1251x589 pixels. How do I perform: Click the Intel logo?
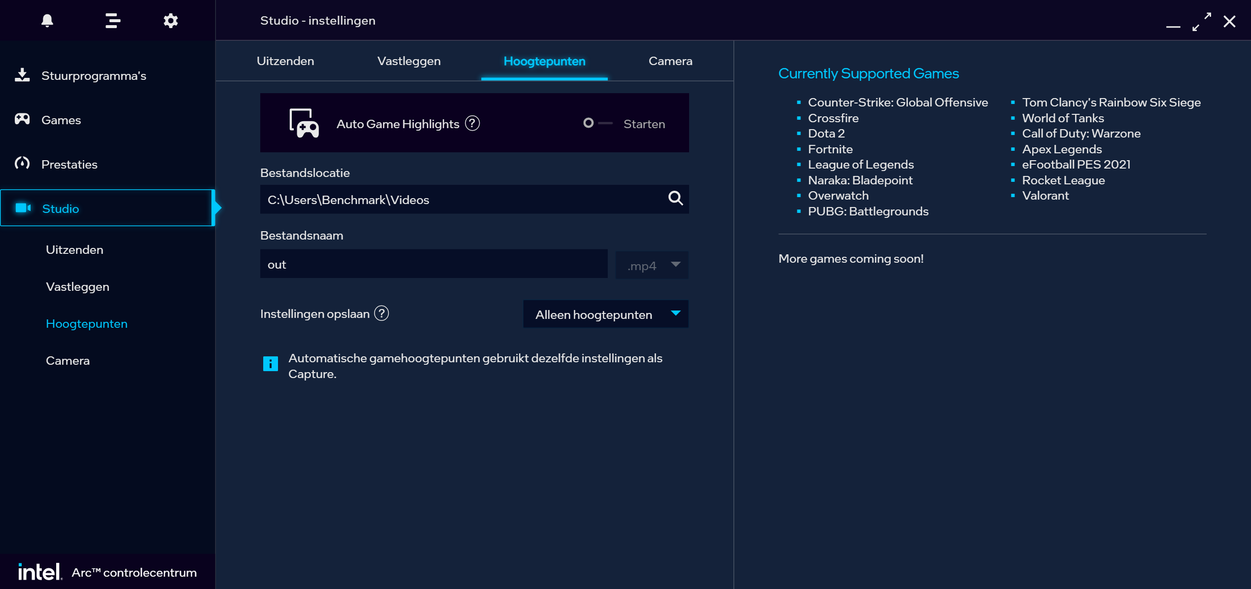click(39, 571)
